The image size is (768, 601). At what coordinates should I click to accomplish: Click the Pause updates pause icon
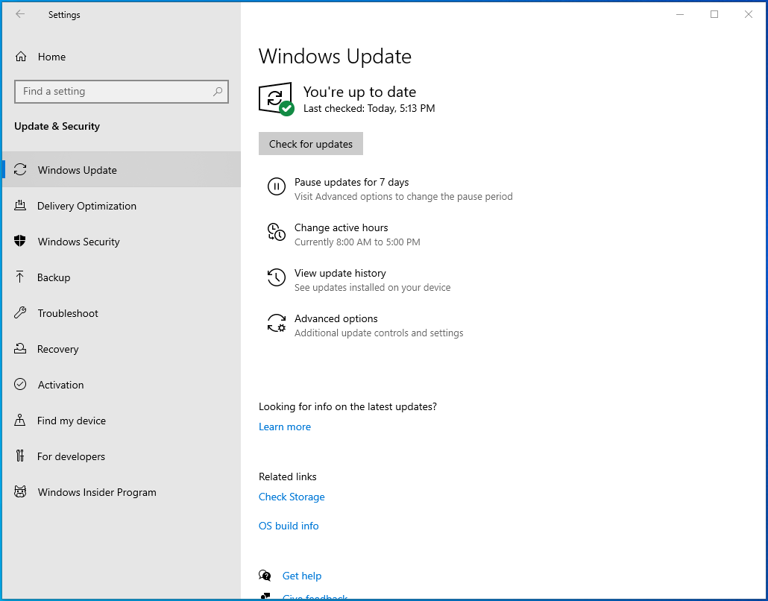pos(276,187)
